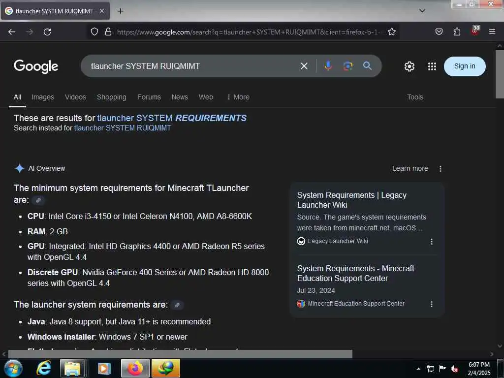Open the extensions puzzle-piece icon
The height and width of the screenshot is (378, 504).
[457, 32]
